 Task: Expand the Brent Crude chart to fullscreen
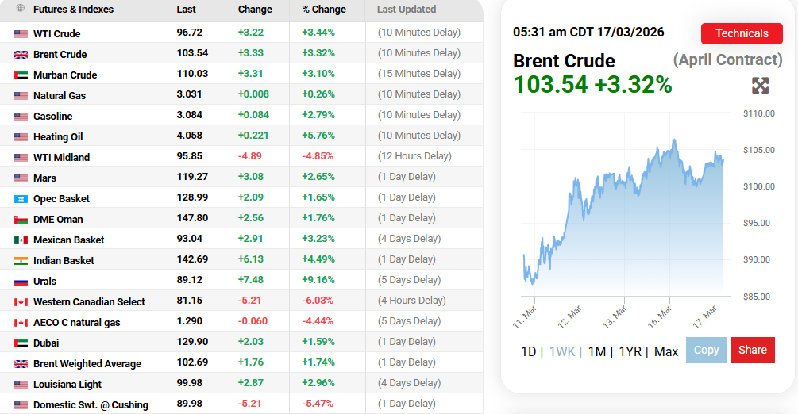tap(760, 86)
